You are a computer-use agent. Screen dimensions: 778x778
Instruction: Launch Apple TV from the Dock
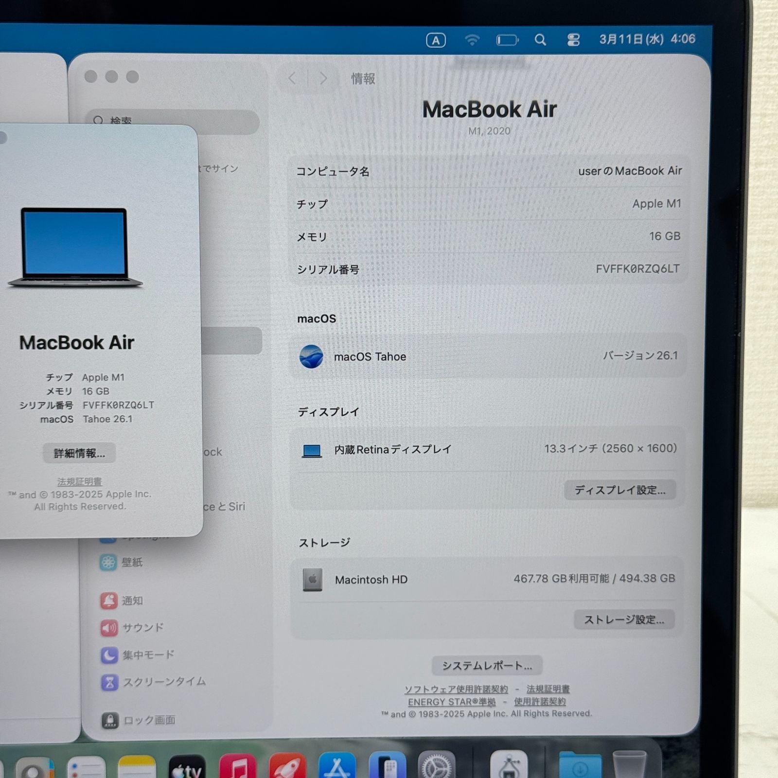(x=187, y=767)
